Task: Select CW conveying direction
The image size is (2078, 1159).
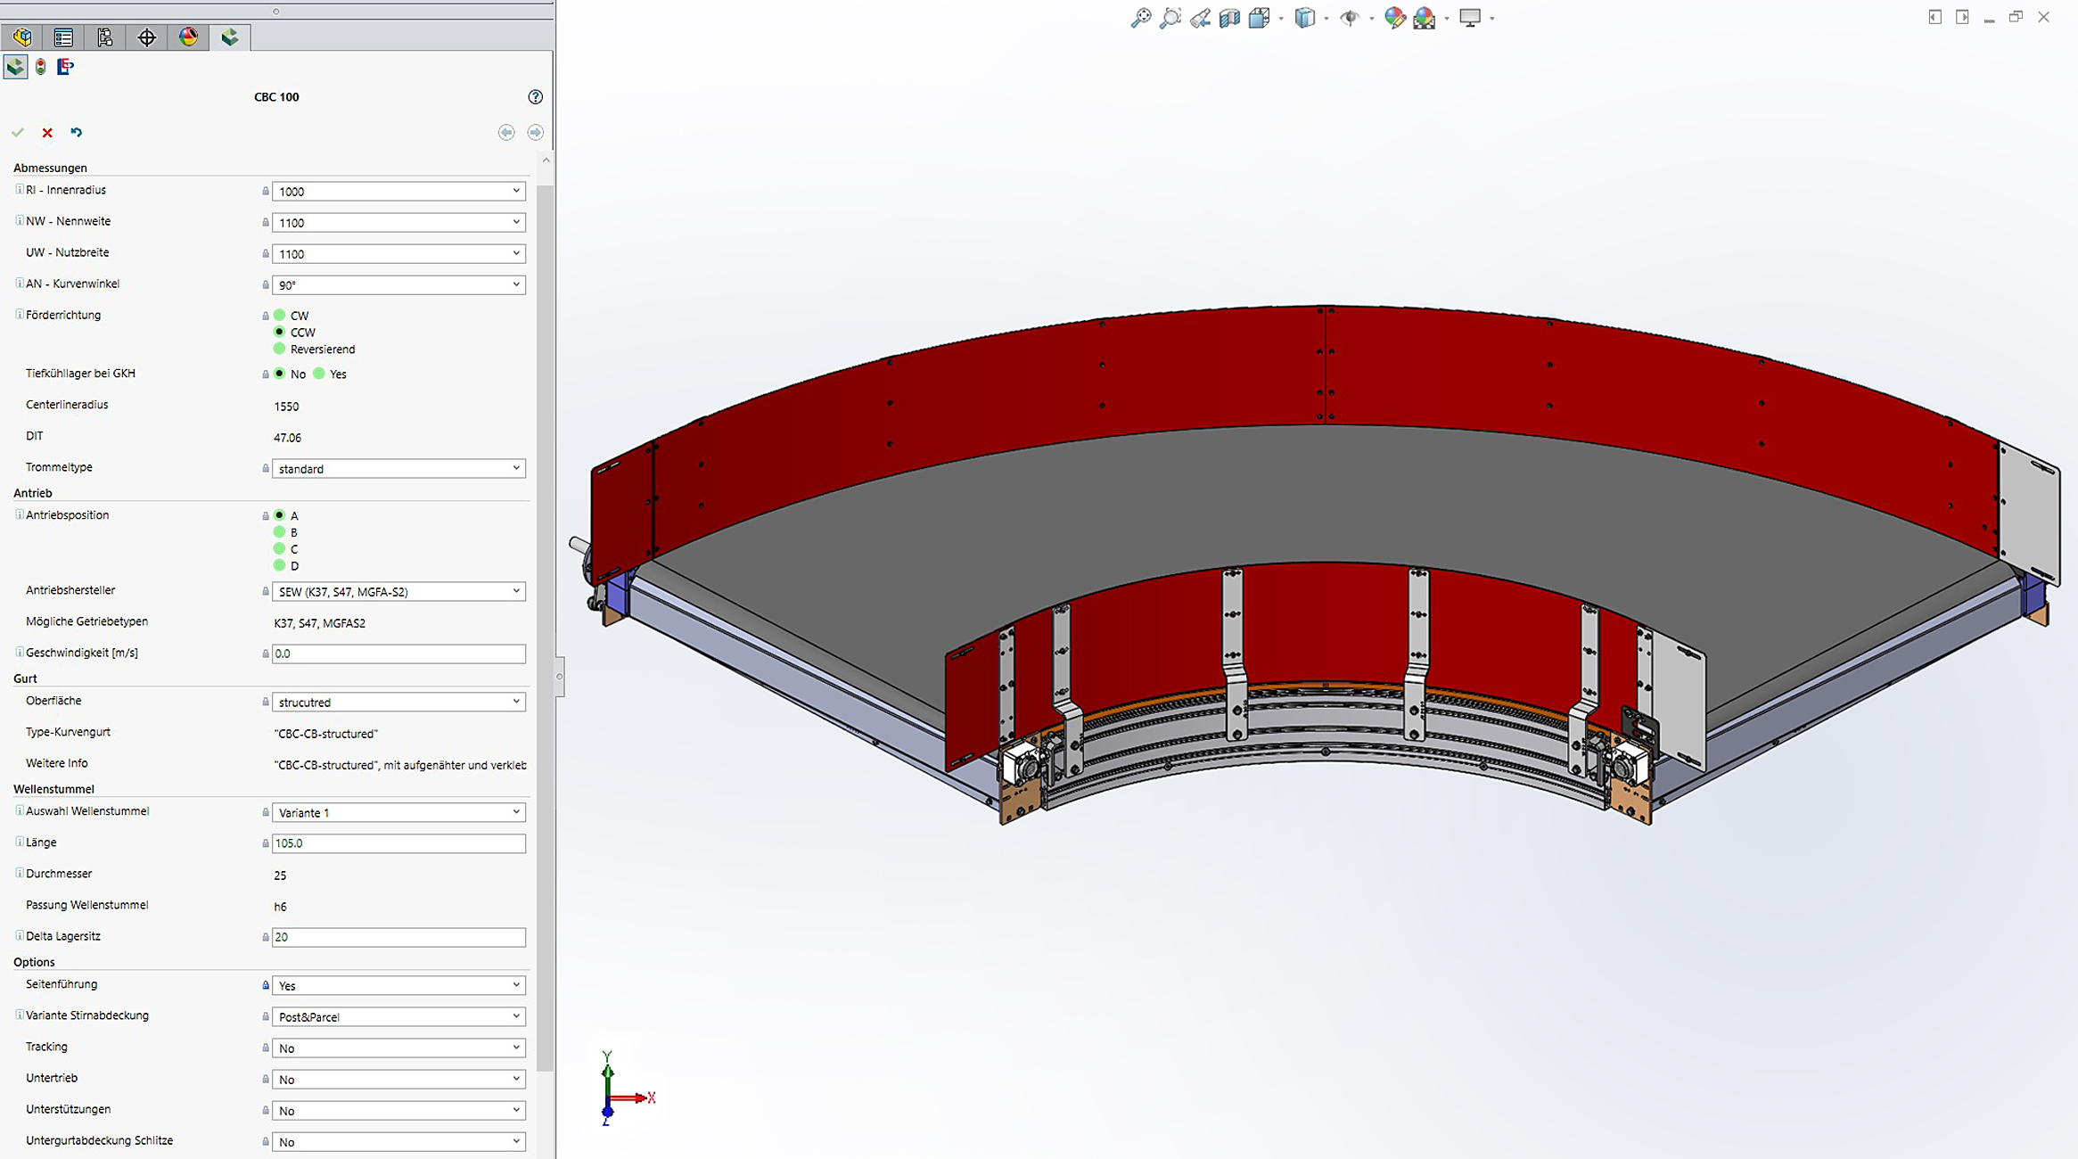Action: [280, 316]
